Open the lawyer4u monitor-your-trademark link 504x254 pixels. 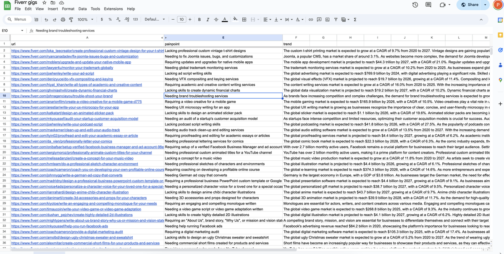pyautogui.click(x=62, y=68)
